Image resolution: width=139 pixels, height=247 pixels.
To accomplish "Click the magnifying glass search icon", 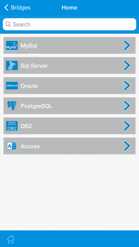I will (8, 24).
